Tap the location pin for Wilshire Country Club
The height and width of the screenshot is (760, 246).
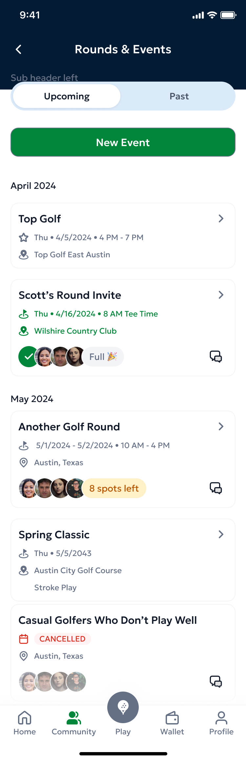coord(24,331)
